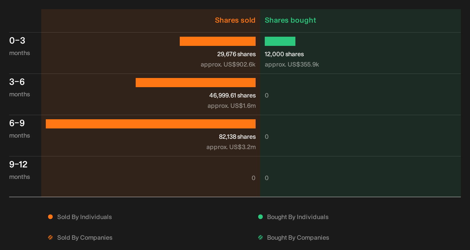470x250 pixels.
Task: Click the 6-9 months bought zero value
Action: coord(266,137)
